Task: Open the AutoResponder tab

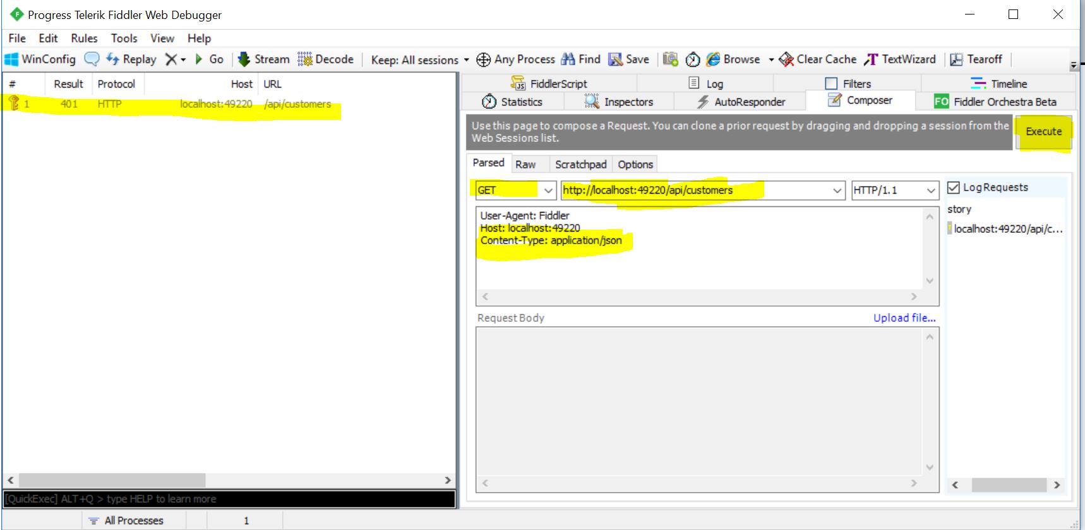Action: (741, 102)
